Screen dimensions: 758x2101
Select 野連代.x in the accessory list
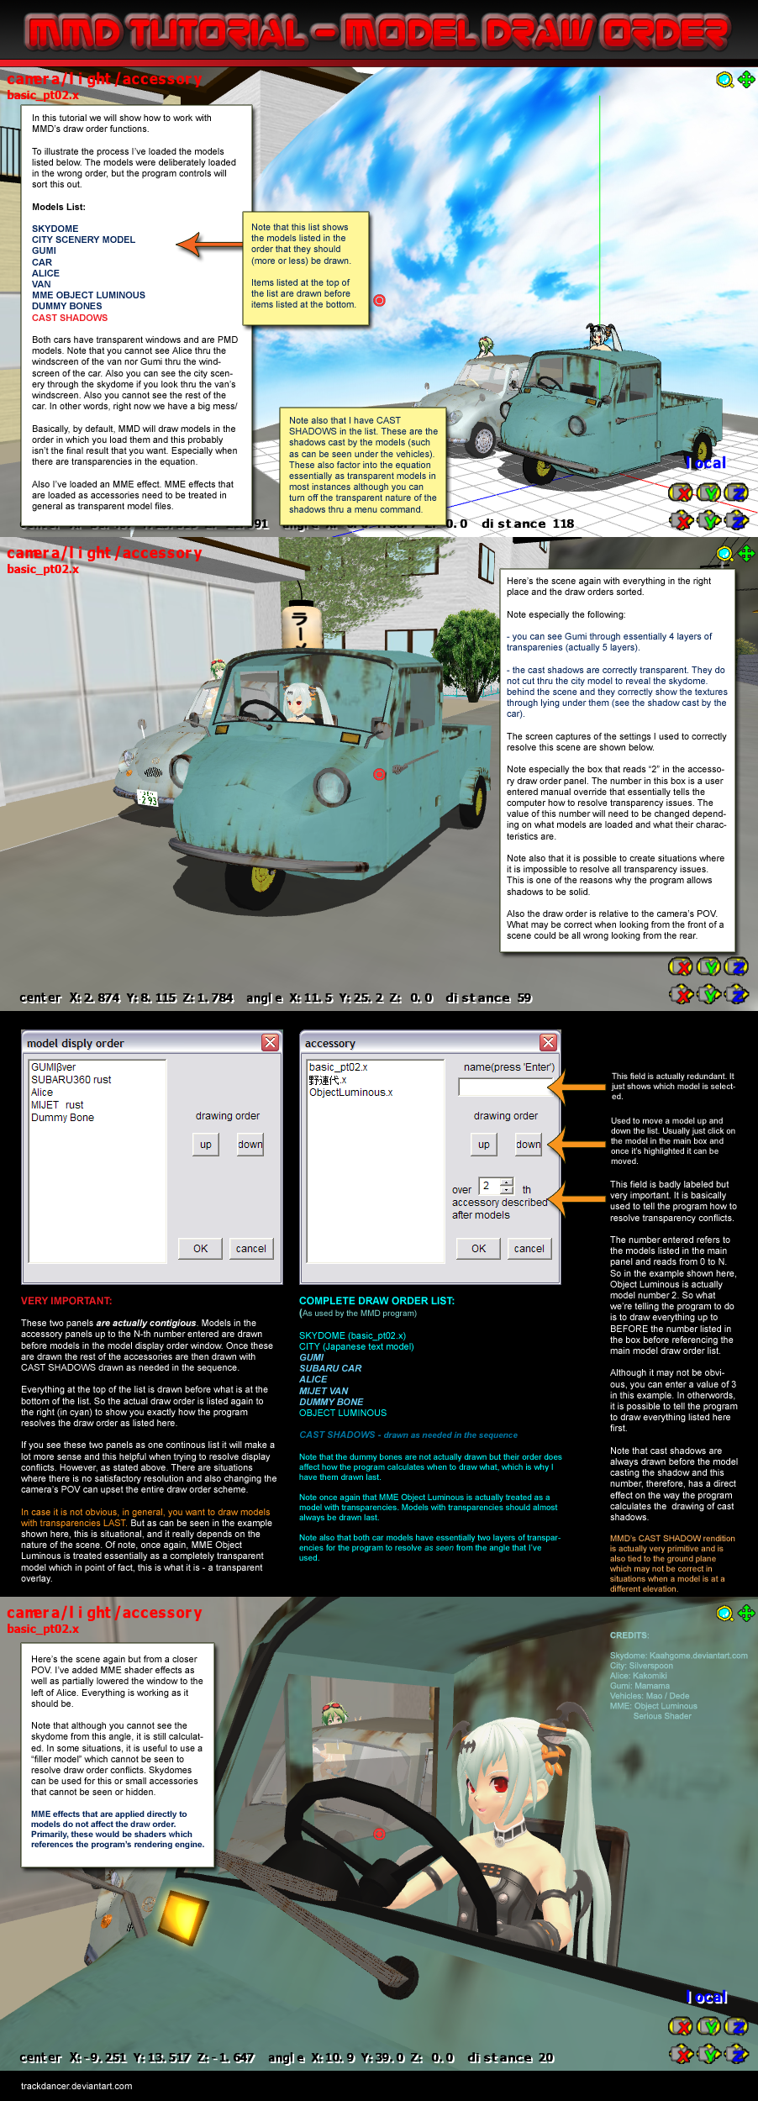pos(376,1080)
